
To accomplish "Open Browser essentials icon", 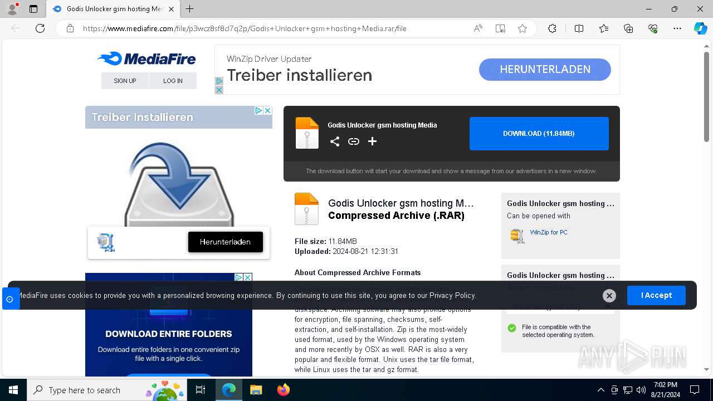I will [x=653, y=28].
